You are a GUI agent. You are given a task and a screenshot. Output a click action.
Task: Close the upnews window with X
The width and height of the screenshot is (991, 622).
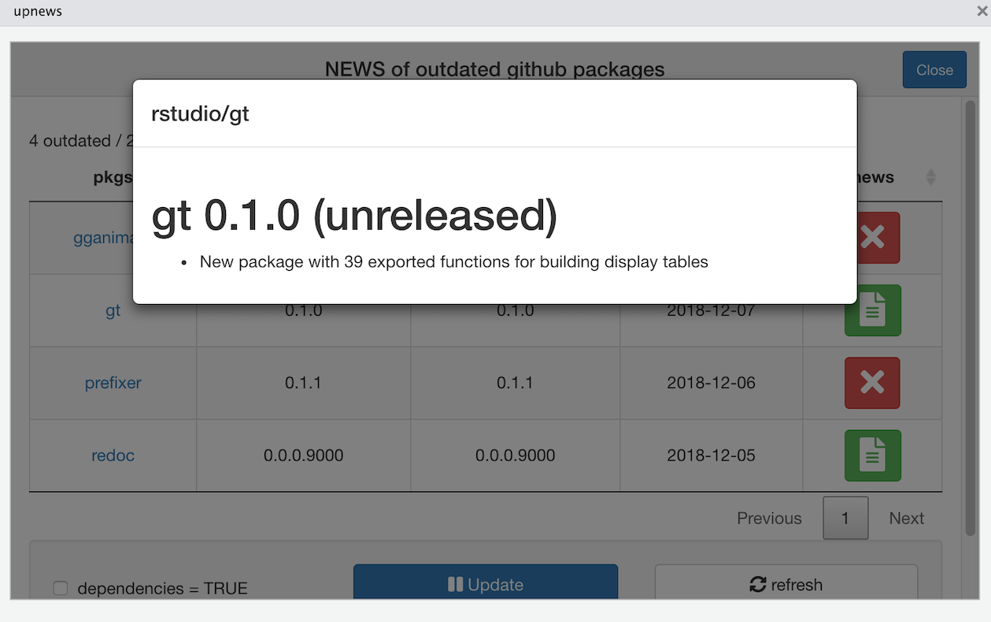click(982, 12)
